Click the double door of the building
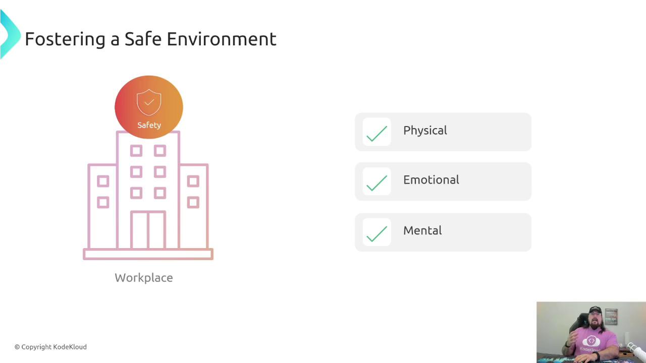Screen dimensions: 646x363 pyautogui.click(x=148, y=229)
